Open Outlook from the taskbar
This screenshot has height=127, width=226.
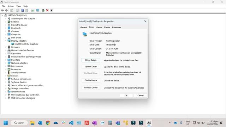coord(40,123)
